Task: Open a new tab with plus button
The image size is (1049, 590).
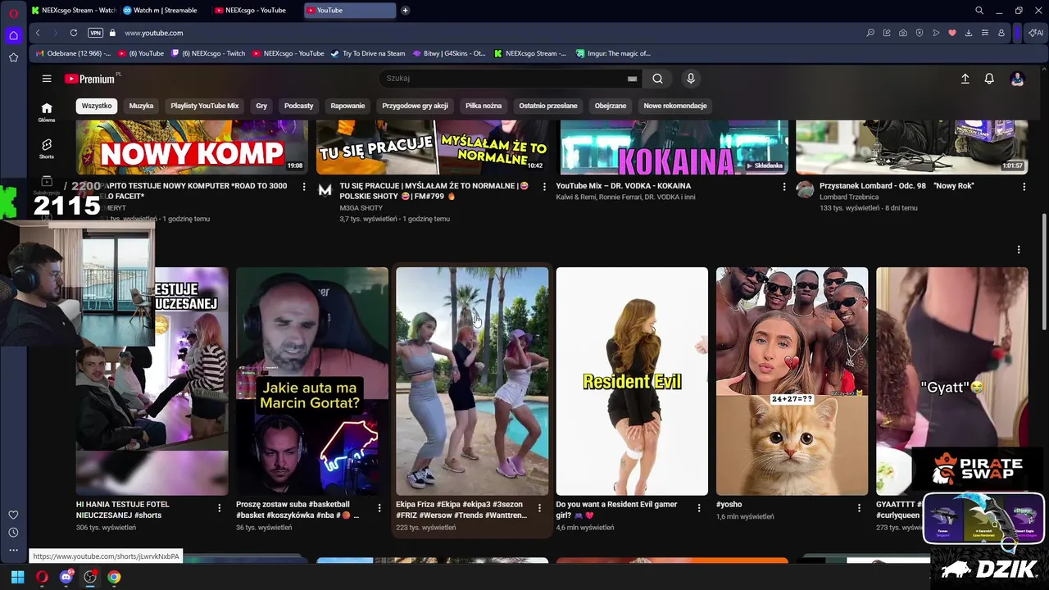Action: [405, 11]
